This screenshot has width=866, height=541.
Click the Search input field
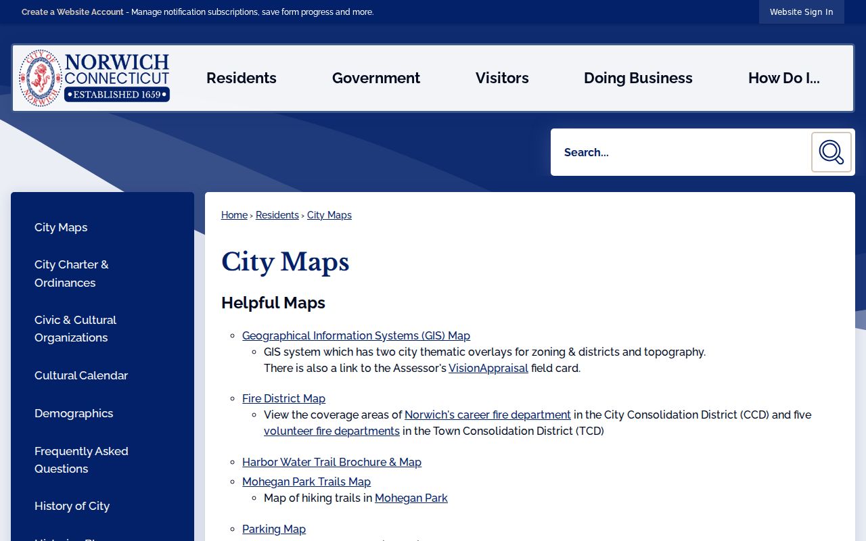[681, 152]
